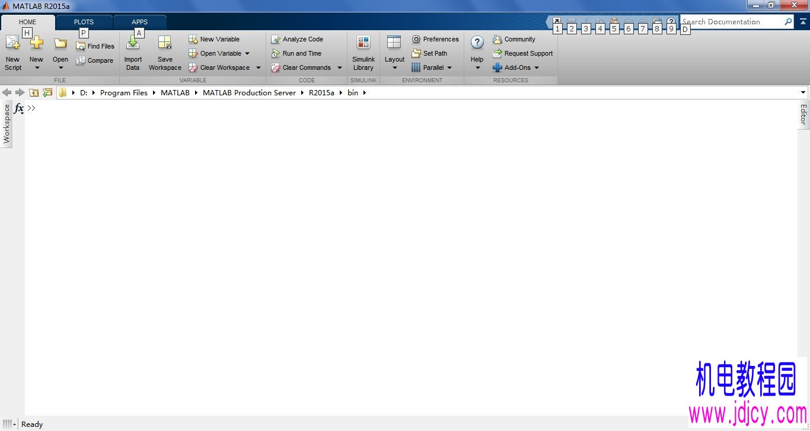
Task: Open MATLAB Preferences
Action: click(435, 39)
